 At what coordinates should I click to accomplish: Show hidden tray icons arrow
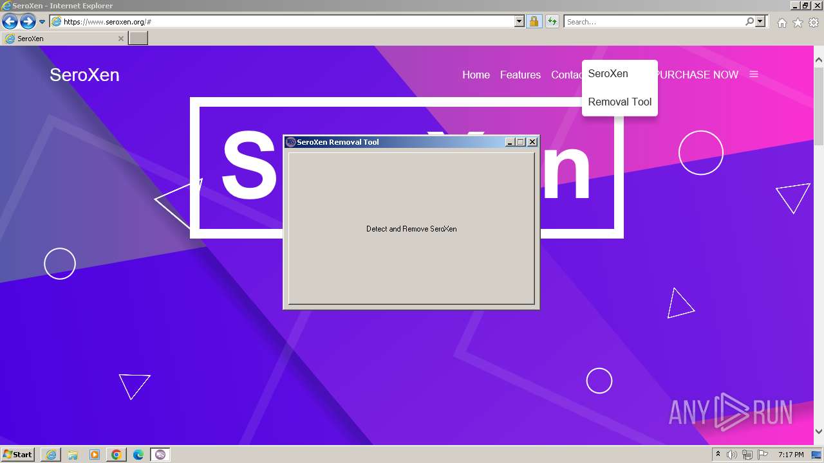click(718, 455)
